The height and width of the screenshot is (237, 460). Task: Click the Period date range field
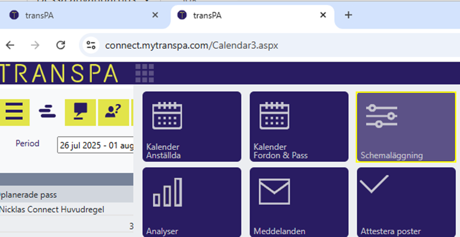pos(96,145)
